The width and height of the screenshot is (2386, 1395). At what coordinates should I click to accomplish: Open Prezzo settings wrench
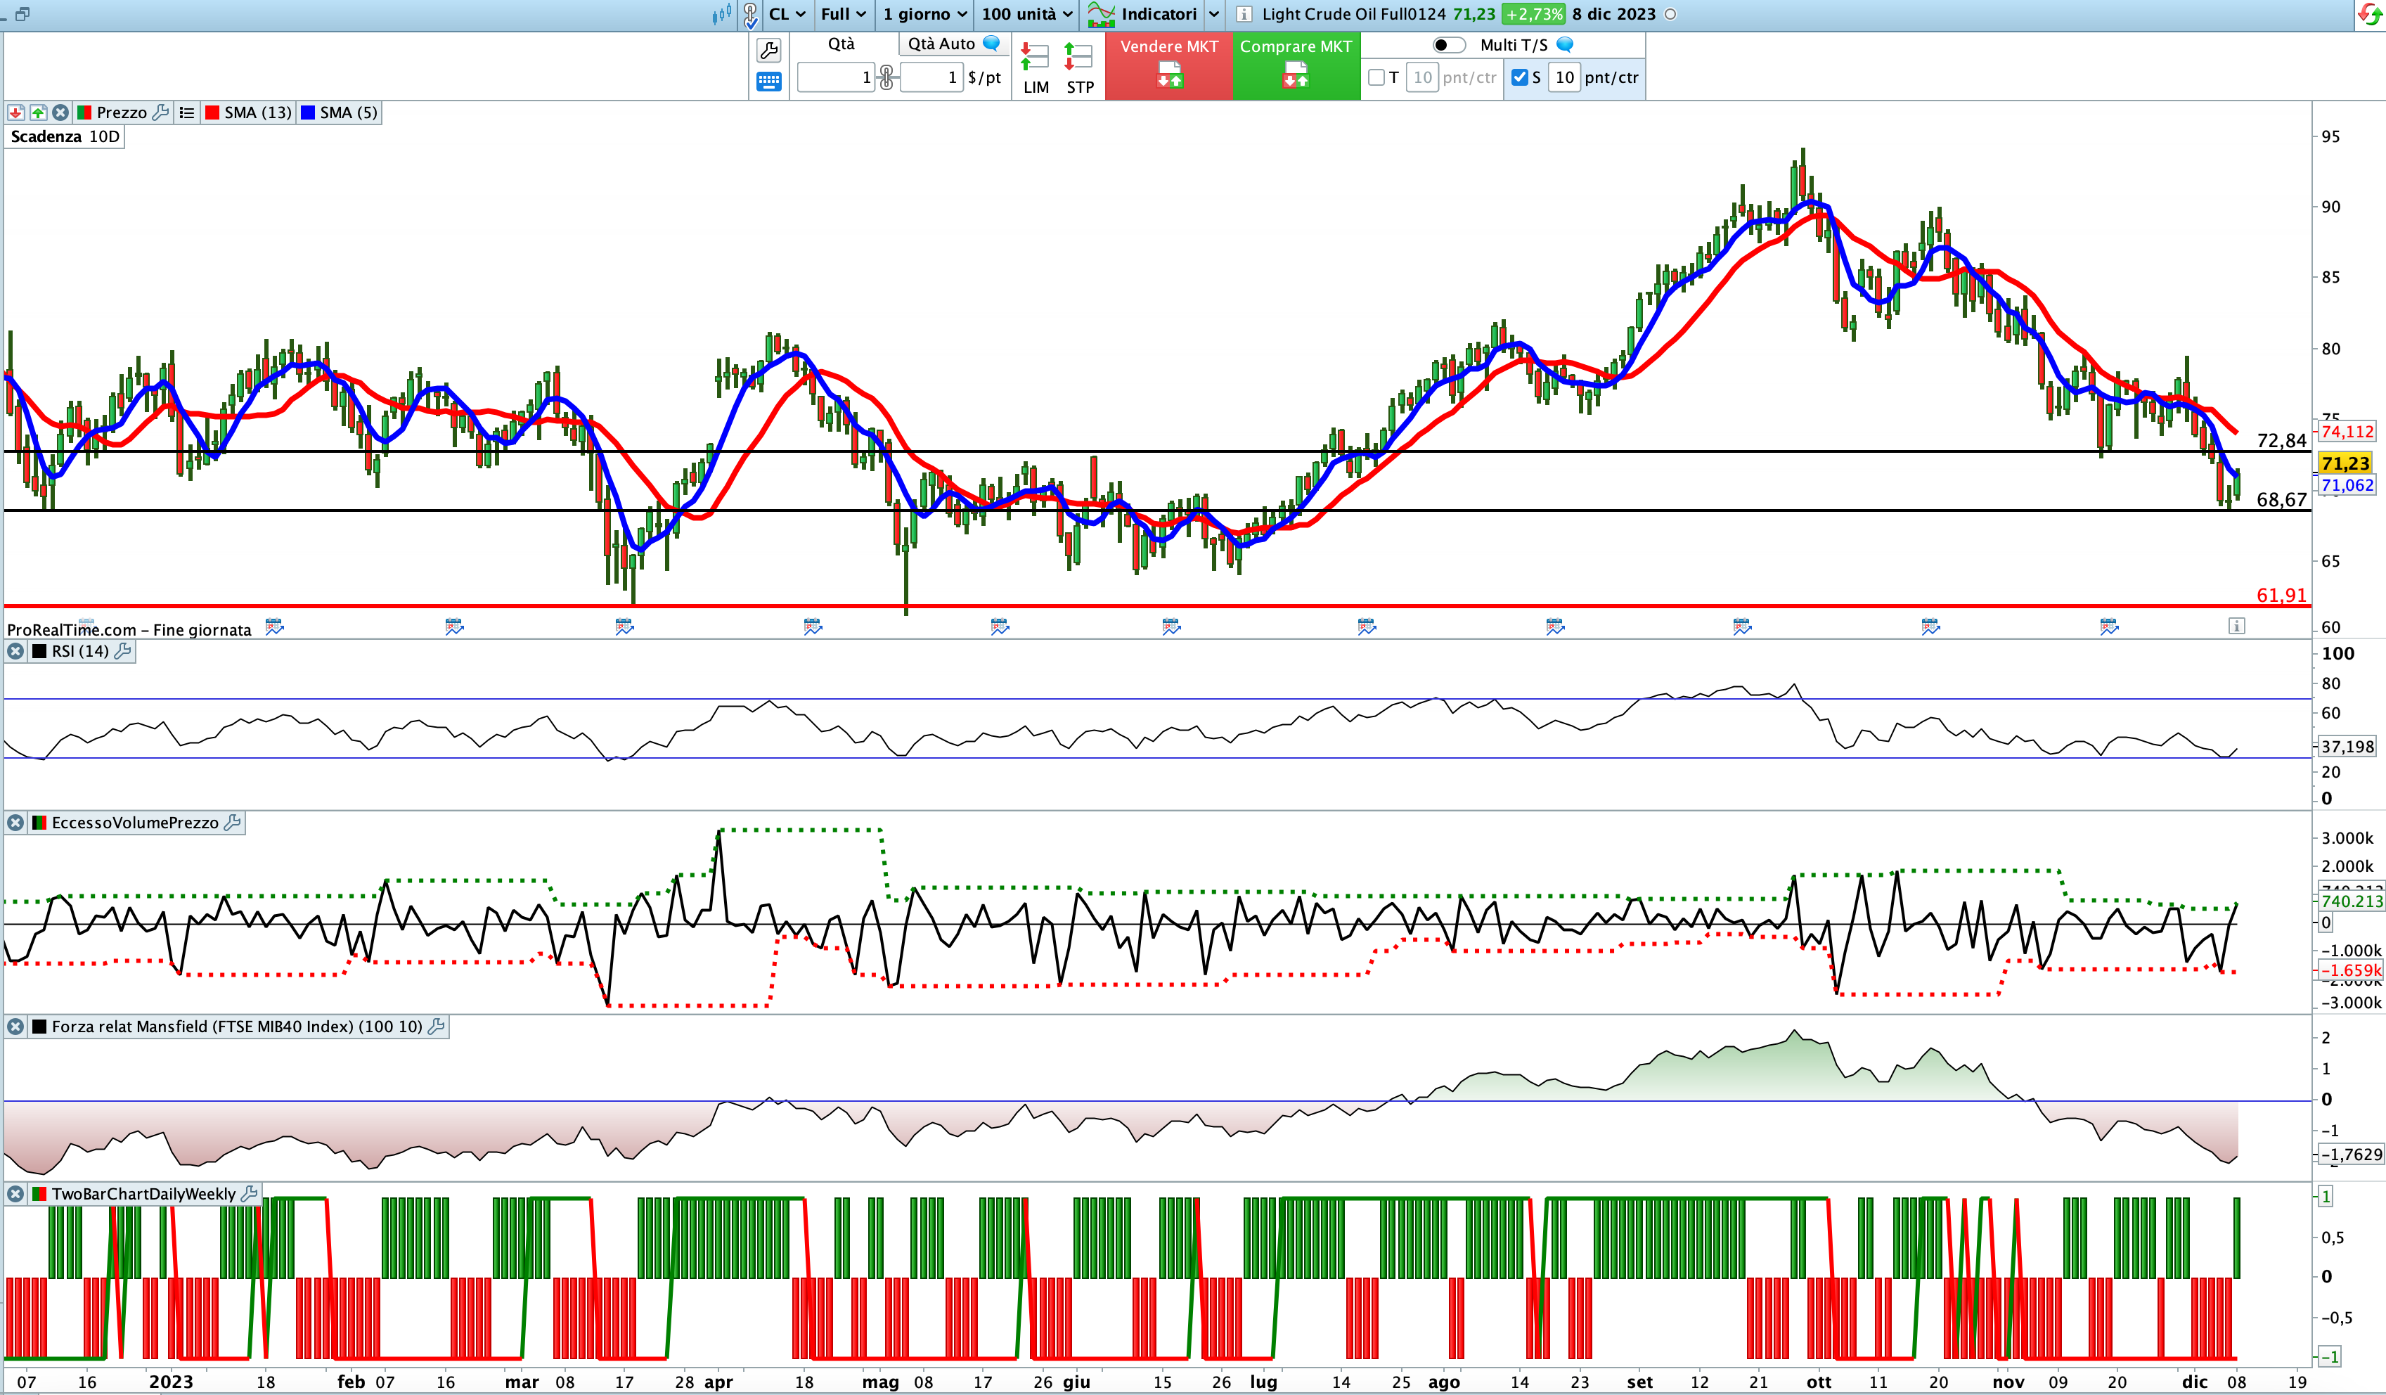pos(161,112)
